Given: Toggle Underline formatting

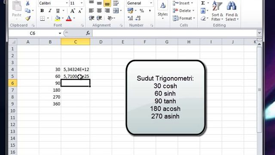Looking at the screenshot, I should coord(58,10).
